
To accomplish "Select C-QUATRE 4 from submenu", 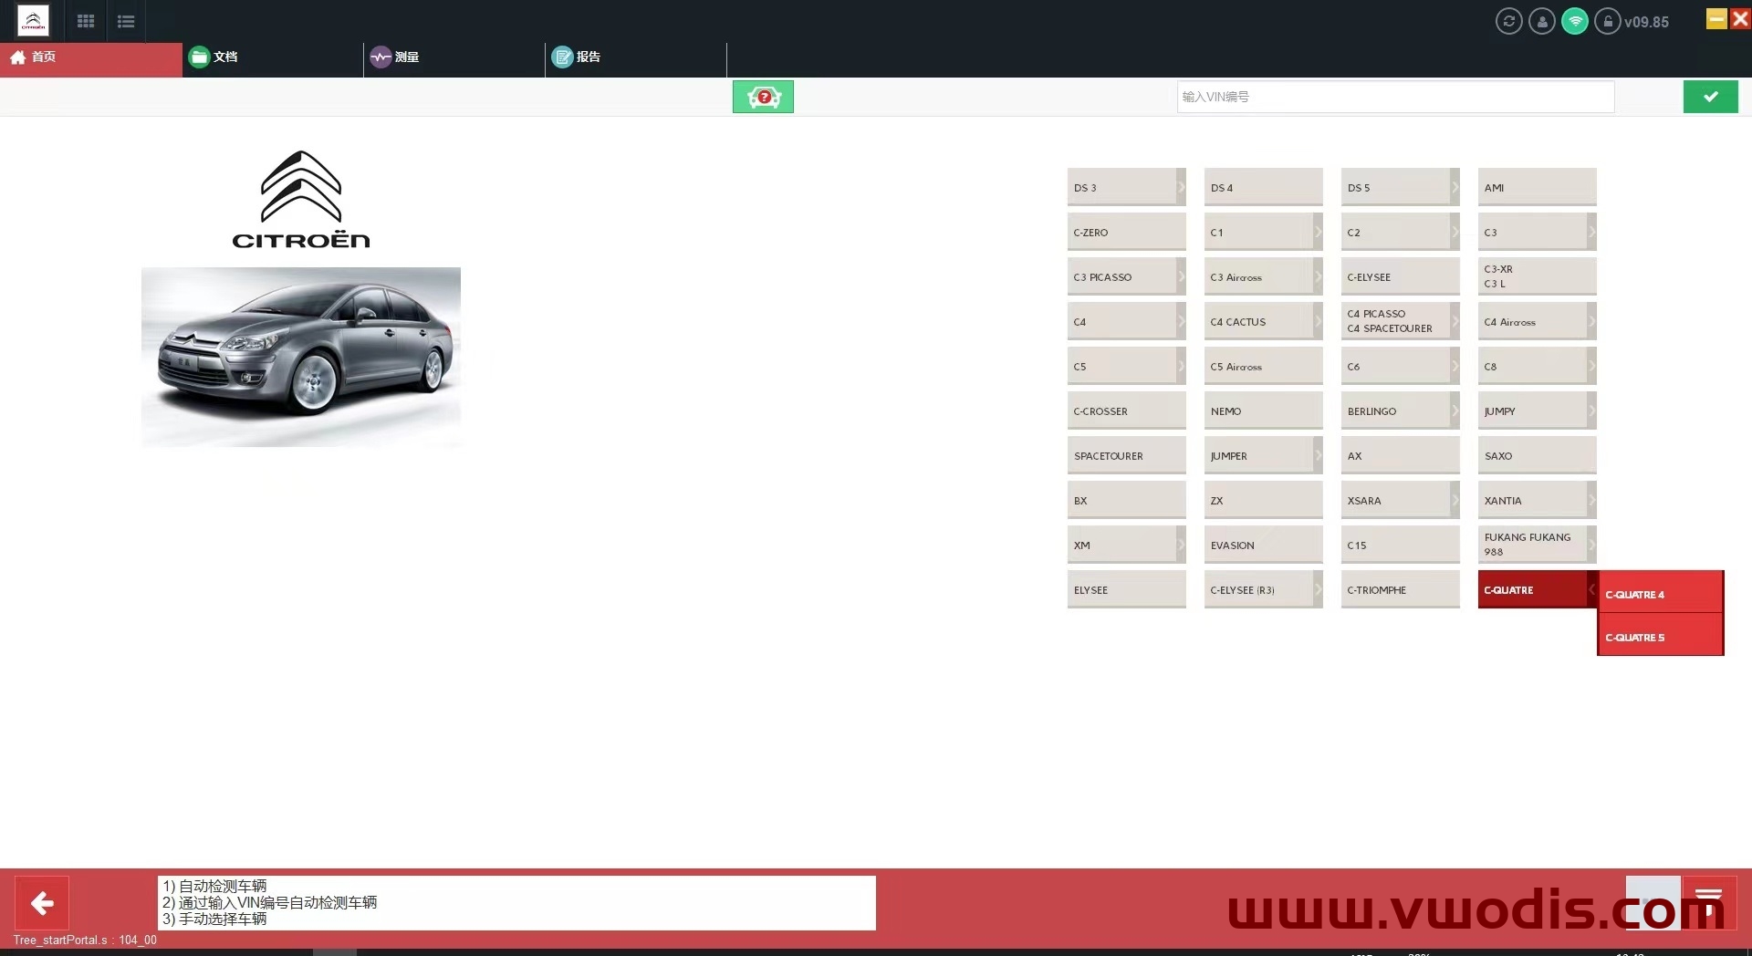I will click(1660, 594).
